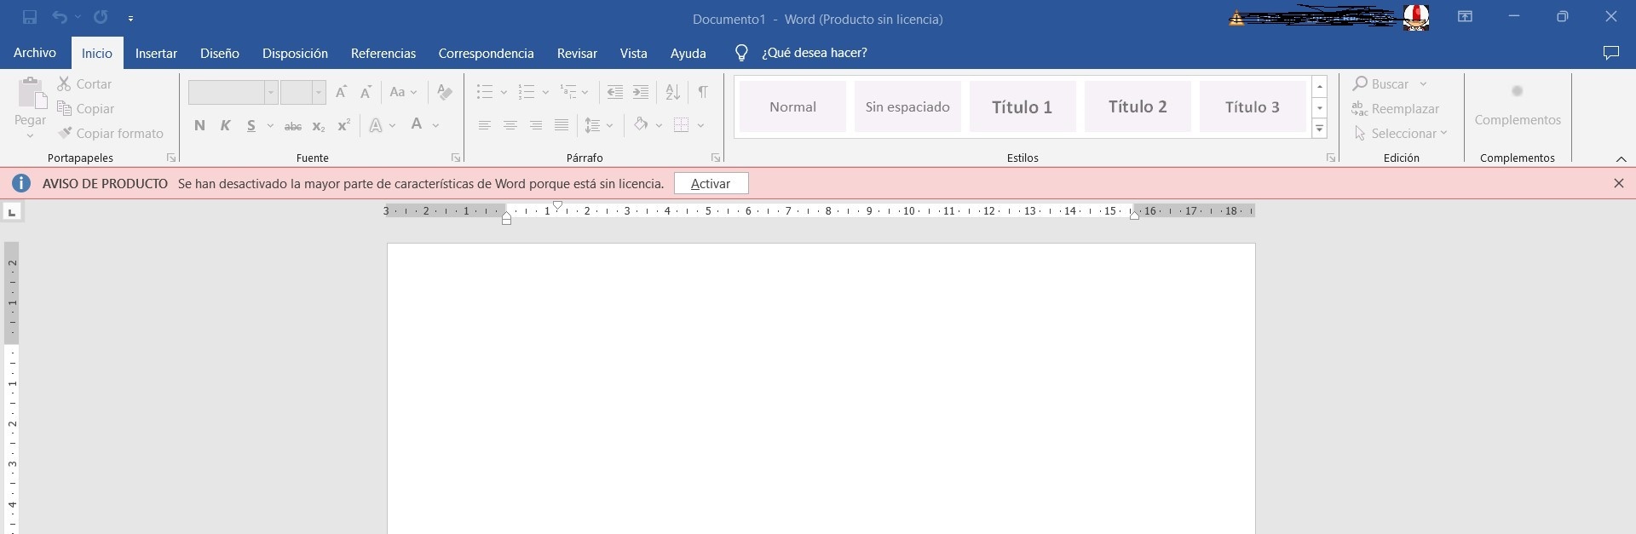Open the Párrafo dialog launcher
The width and height of the screenshot is (1636, 534).
[x=716, y=158]
